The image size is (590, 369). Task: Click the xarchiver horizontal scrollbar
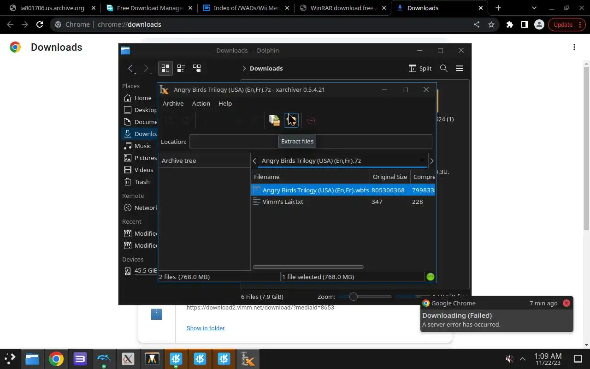[308, 267]
